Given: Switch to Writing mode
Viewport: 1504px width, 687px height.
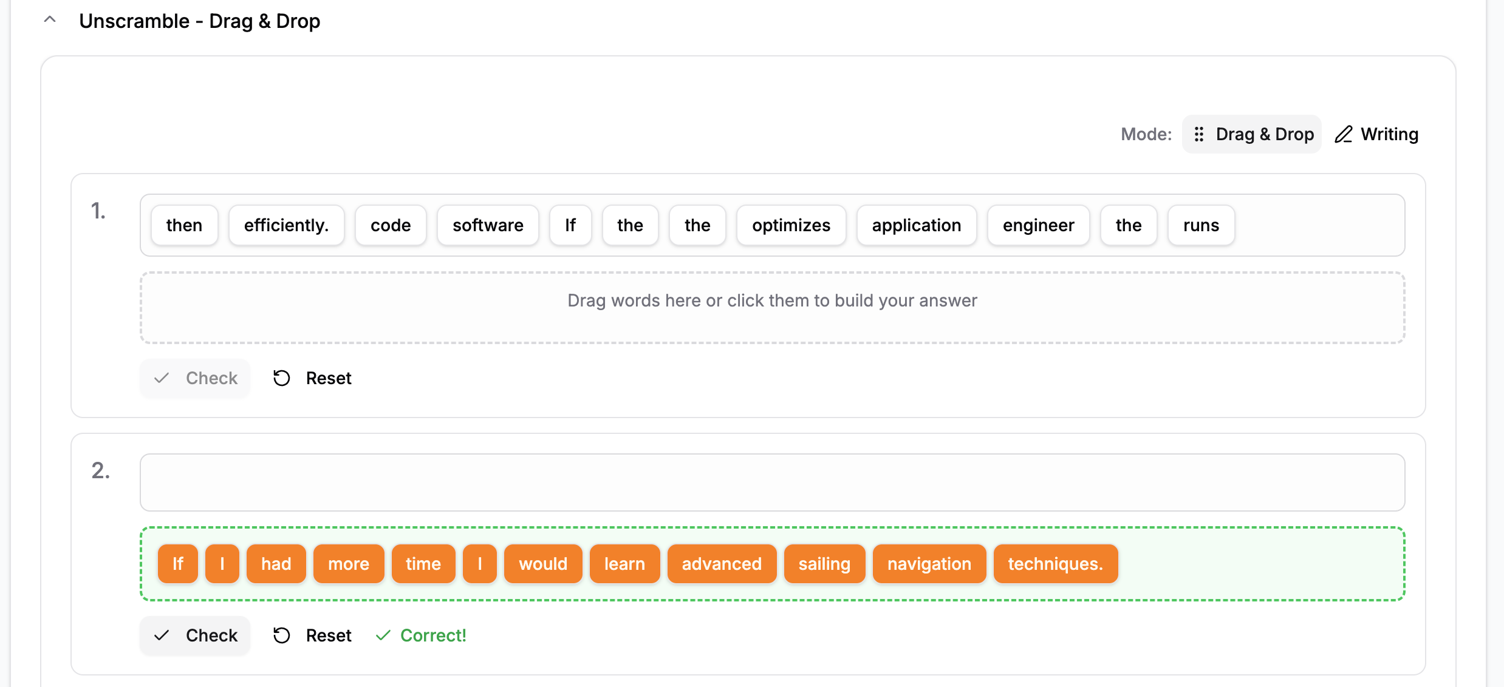Looking at the screenshot, I should point(1376,134).
